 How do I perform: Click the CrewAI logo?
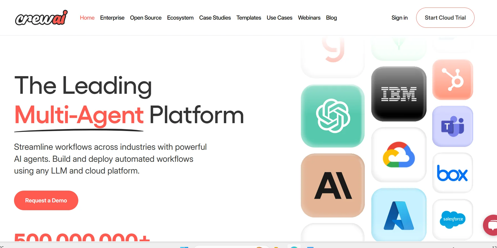[x=41, y=18]
